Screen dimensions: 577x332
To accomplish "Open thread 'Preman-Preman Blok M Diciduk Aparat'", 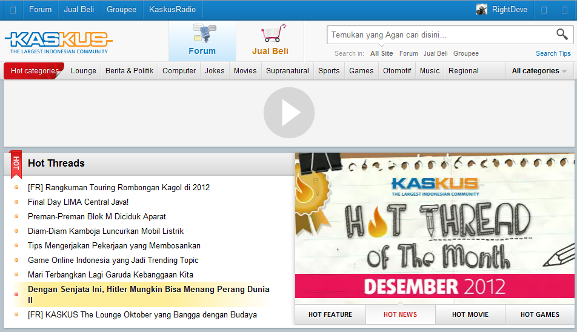I will (97, 216).
